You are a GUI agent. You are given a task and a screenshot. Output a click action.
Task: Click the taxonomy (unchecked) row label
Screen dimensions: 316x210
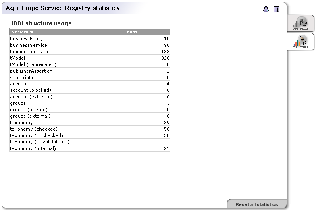pos(36,135)
